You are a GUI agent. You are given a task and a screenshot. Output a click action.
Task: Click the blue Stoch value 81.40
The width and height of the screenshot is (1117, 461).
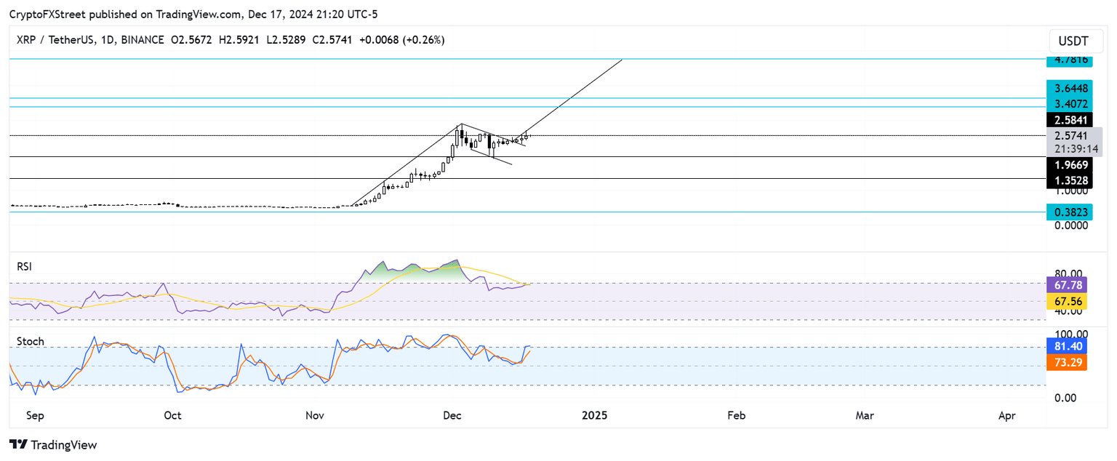(x=1067, y=347)
